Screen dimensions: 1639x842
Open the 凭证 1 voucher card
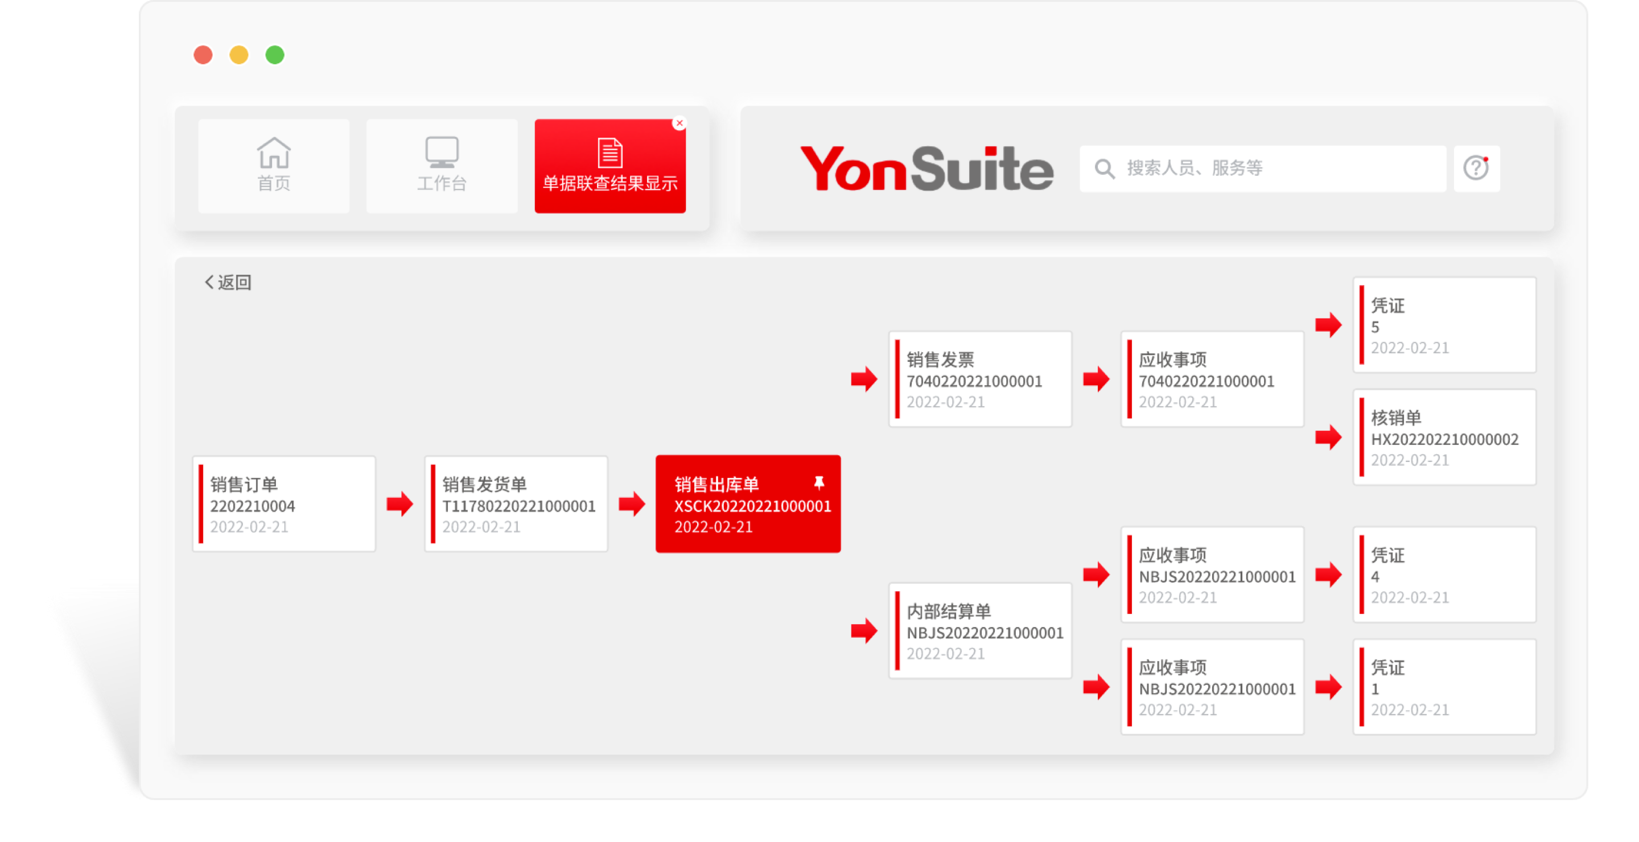(1444, 687)
